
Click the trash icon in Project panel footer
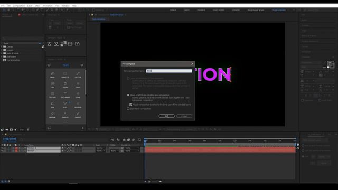(28, 130)
